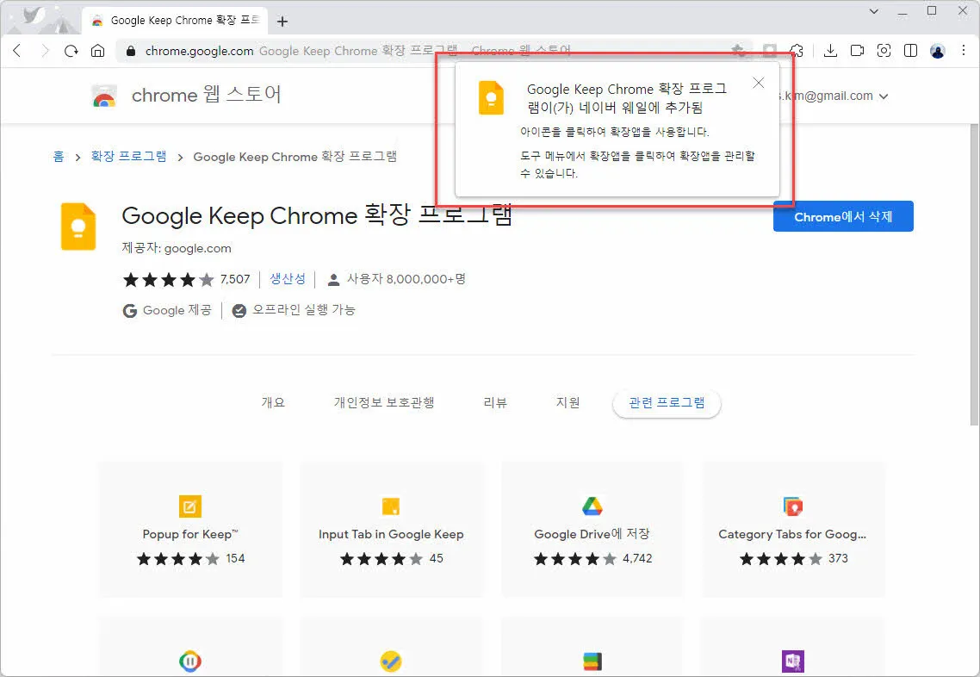Click the 제공자: google.com text

pos(177,248)
